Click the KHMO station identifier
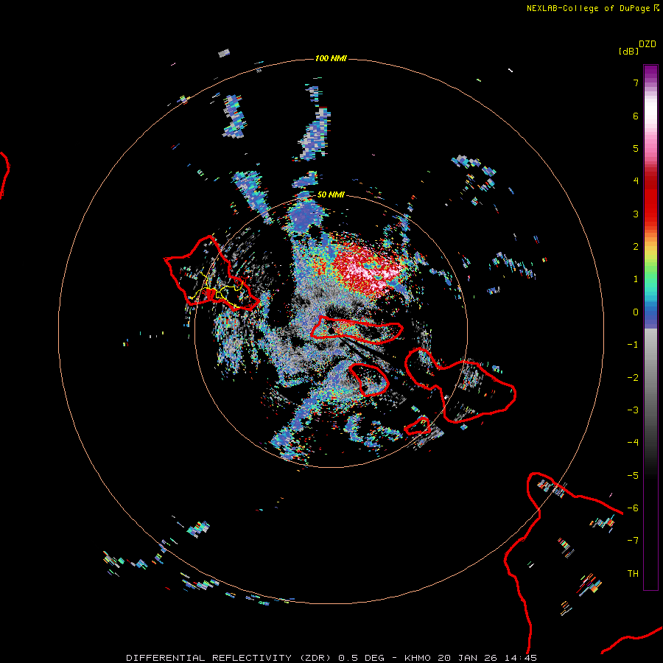Image resolution: width=663 pixels, height=663 pixels. 418,658
